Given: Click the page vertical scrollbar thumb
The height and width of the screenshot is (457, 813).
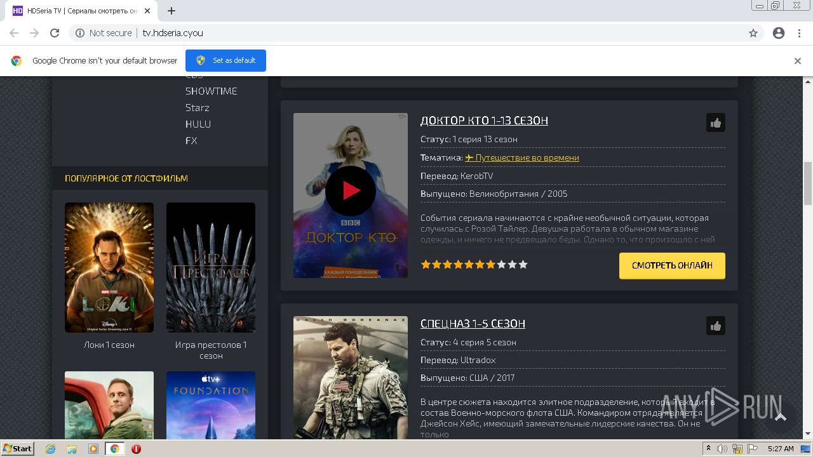Looking at the screenshot, I should (x=808, y=183).
